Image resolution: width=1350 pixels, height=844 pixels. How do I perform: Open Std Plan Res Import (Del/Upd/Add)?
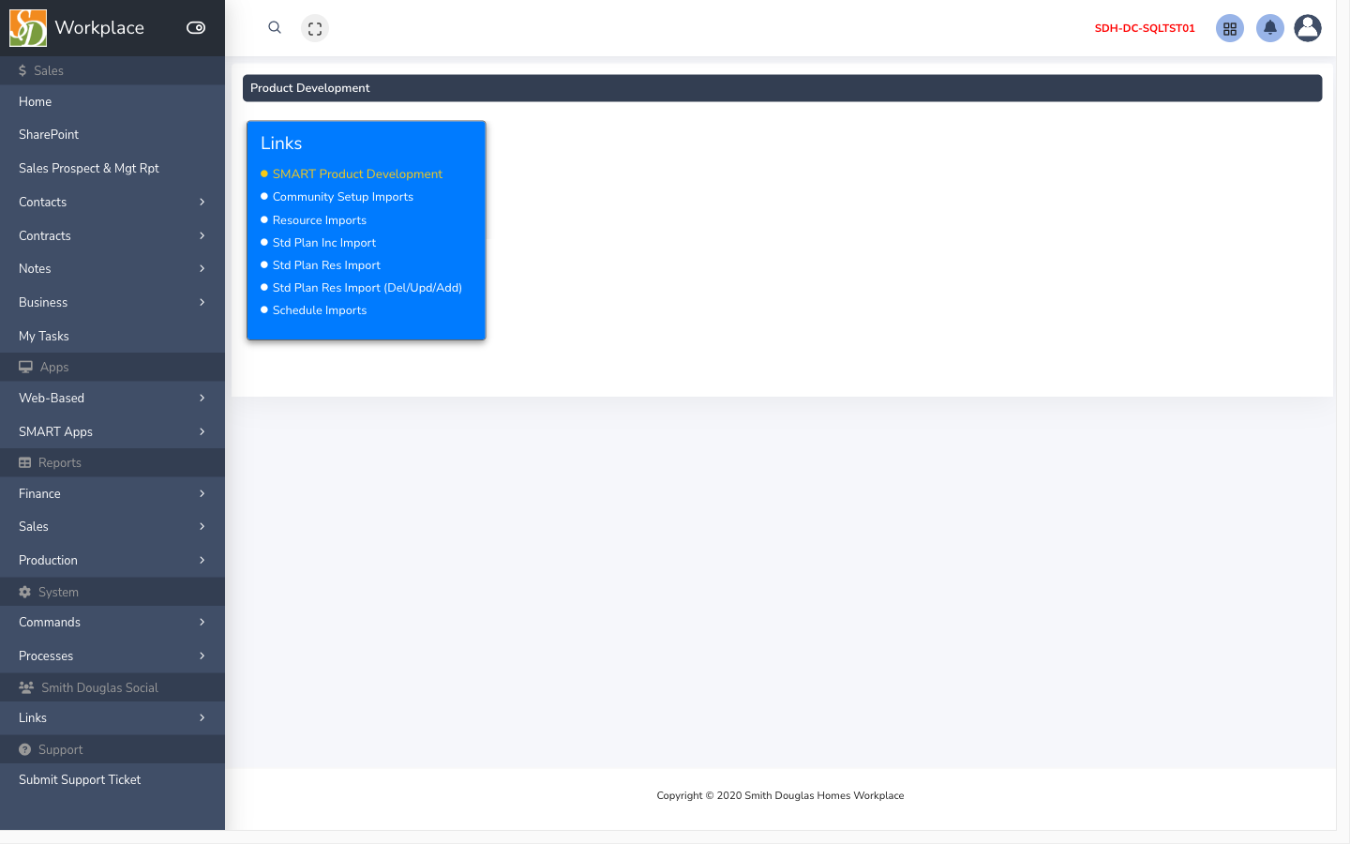pyautogui.click(x=367, y=288)
